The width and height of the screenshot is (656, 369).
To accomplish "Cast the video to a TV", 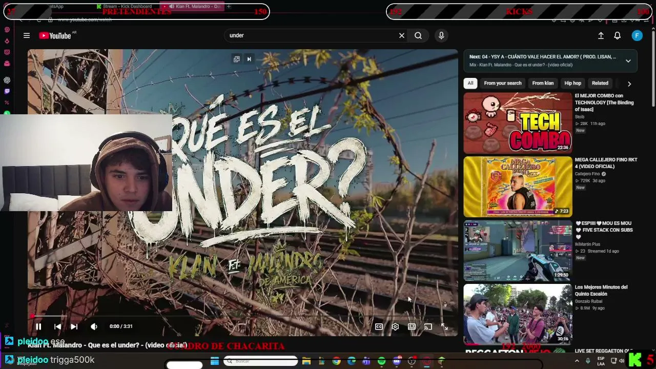I will pos(428,326).
